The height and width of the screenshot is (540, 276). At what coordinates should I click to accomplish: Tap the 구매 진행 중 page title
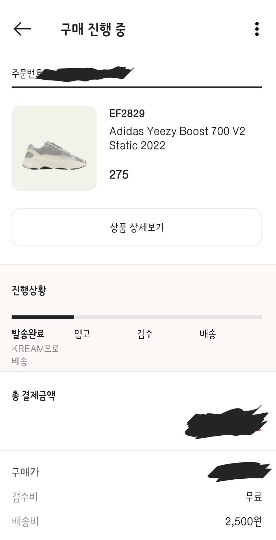93,29
